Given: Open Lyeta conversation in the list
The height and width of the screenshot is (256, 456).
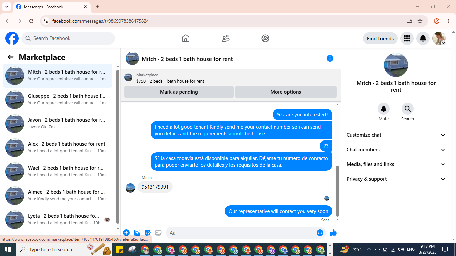Looking at the screenshot, I should click(x=58, y=220).
